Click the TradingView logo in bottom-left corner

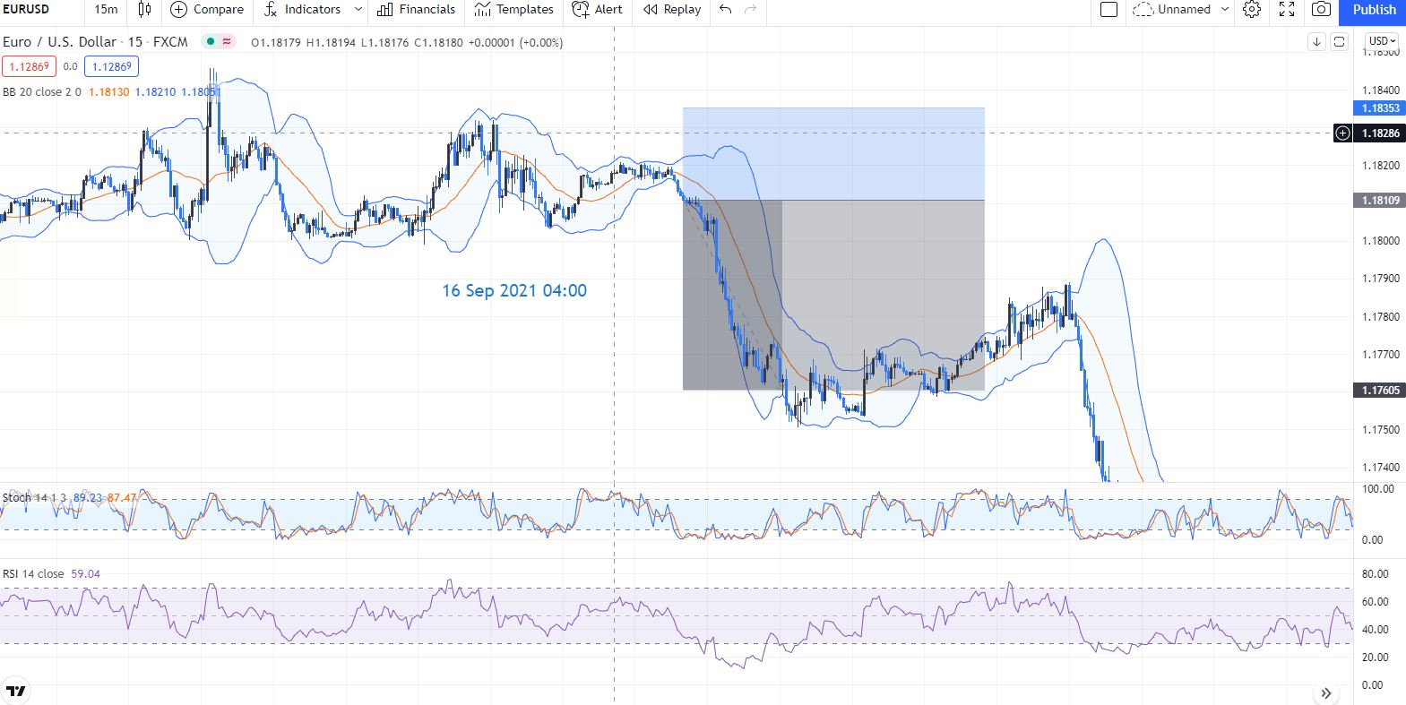click(x=16, y=691)
